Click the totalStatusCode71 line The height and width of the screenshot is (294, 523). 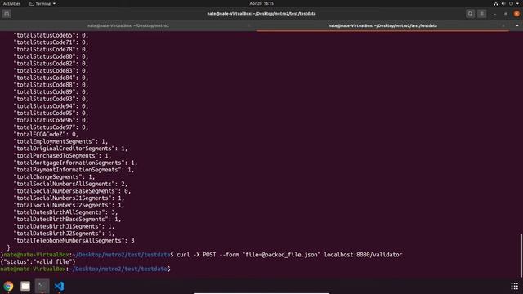tap(51, 42)
